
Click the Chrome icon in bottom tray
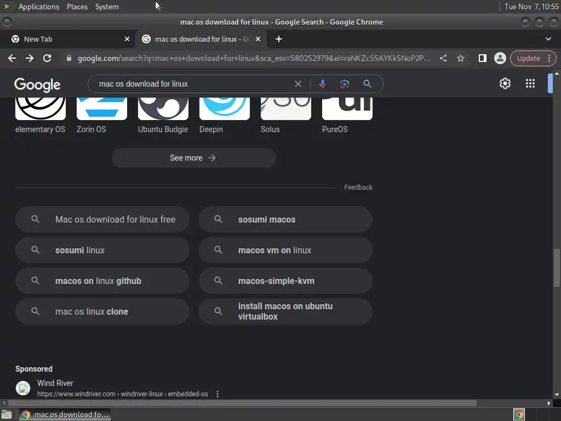[x=519, y=414]
